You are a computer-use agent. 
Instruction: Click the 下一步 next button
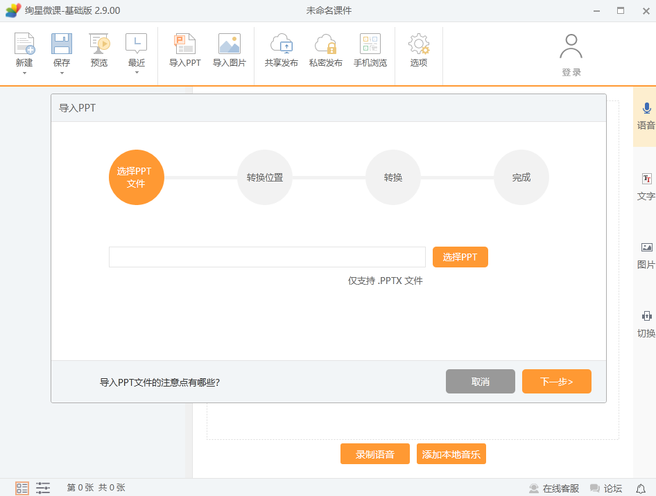point(556,382)
